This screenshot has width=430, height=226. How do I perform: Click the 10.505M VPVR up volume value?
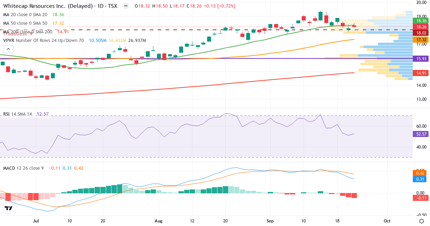pyautogui.click(x=98, y=41)
